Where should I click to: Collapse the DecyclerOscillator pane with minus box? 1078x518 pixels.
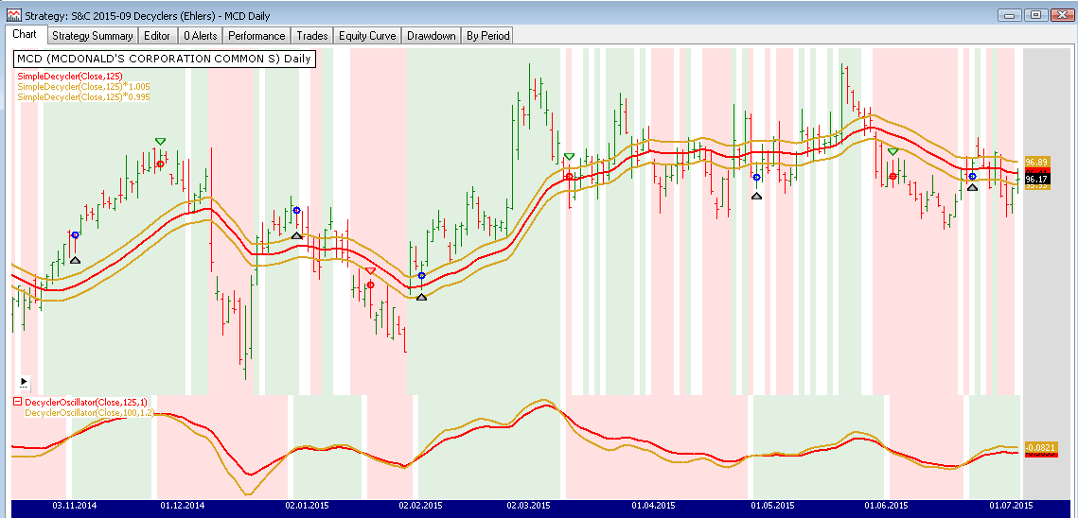point(18,403)
